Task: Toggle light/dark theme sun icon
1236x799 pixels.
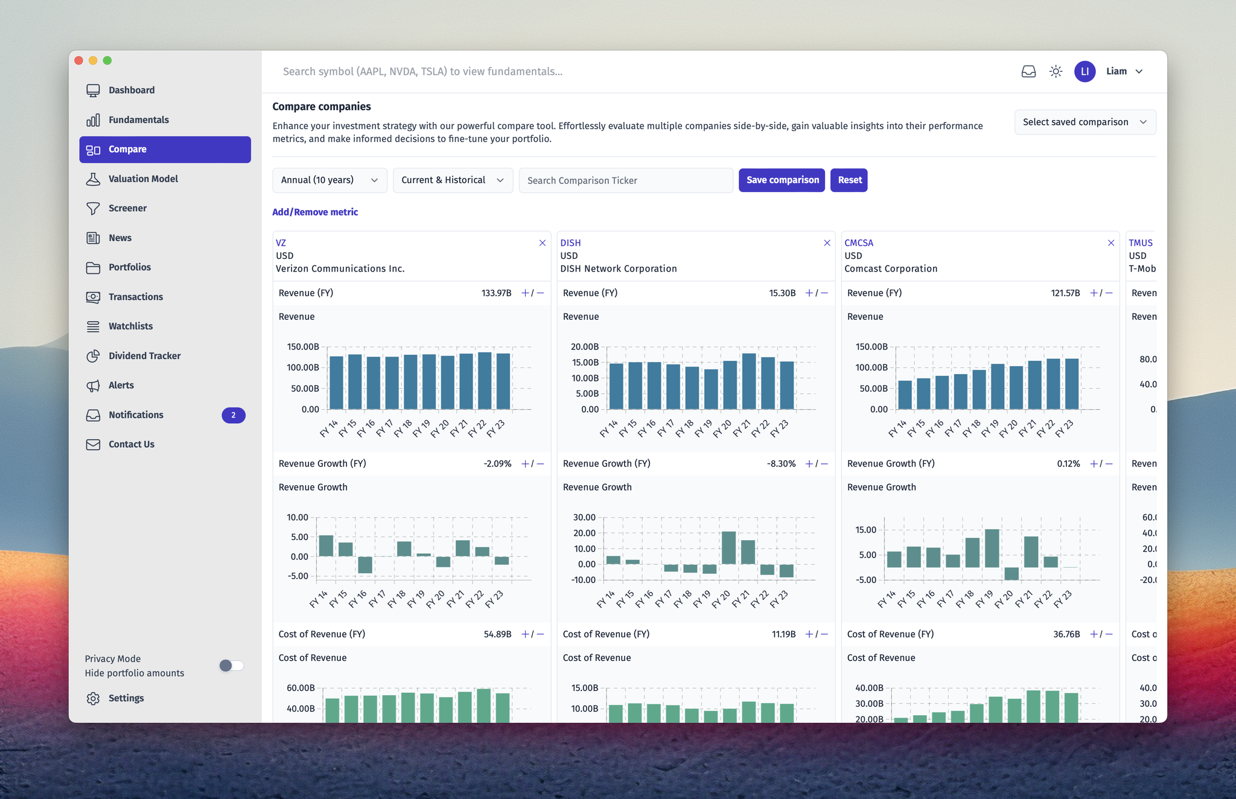Action: point(1056,72)
